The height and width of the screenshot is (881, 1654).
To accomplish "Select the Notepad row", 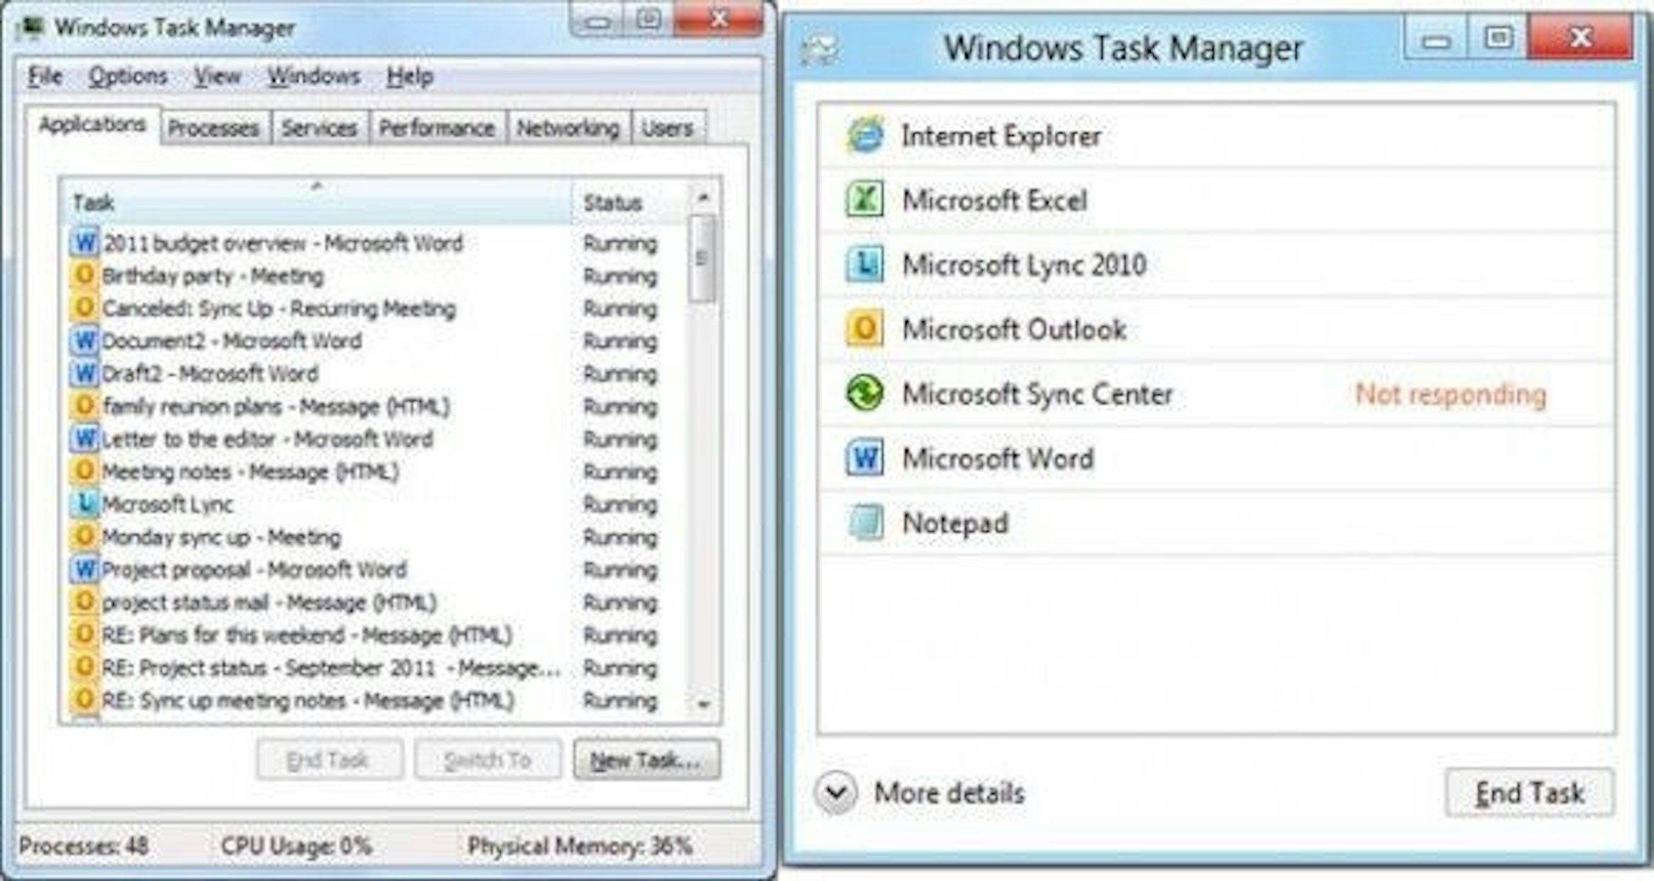I will pyautogui.click(x=1216, y=523).
